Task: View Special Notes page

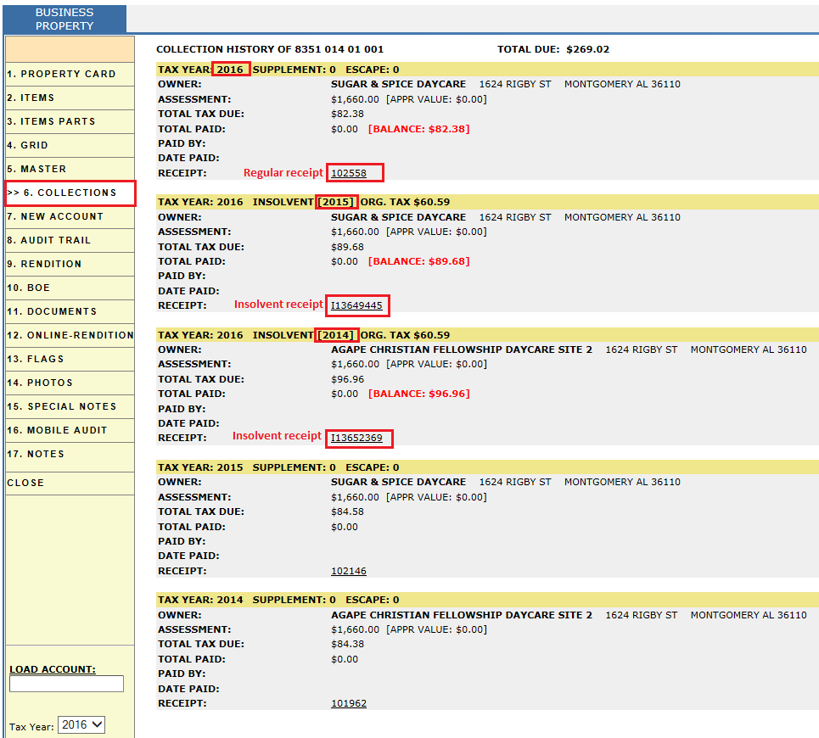Action: (70, 406)
